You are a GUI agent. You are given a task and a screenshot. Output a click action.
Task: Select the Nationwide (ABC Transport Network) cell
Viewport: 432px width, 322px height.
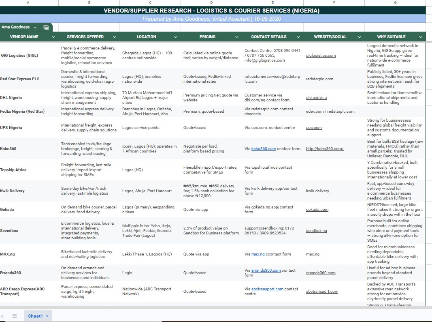tap(150, 292)
